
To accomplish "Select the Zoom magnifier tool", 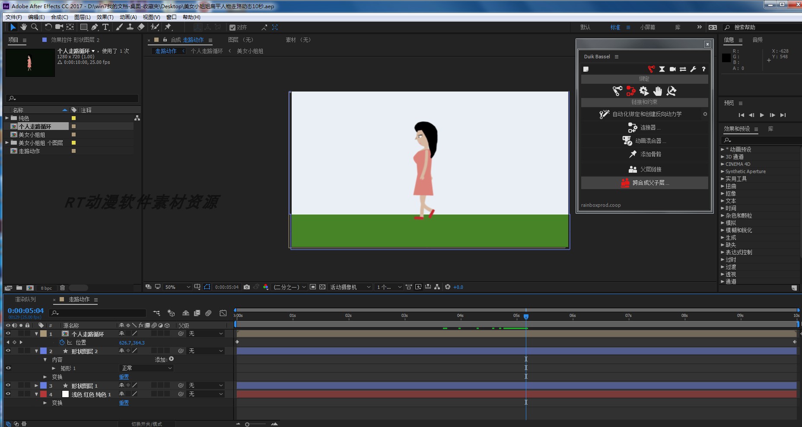I will (x=35, y=27).
